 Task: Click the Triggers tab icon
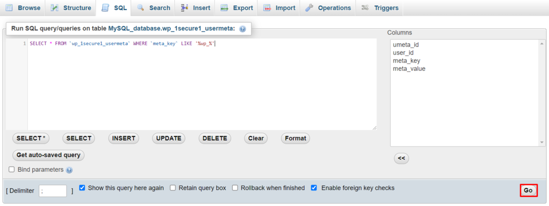[365, 7]
